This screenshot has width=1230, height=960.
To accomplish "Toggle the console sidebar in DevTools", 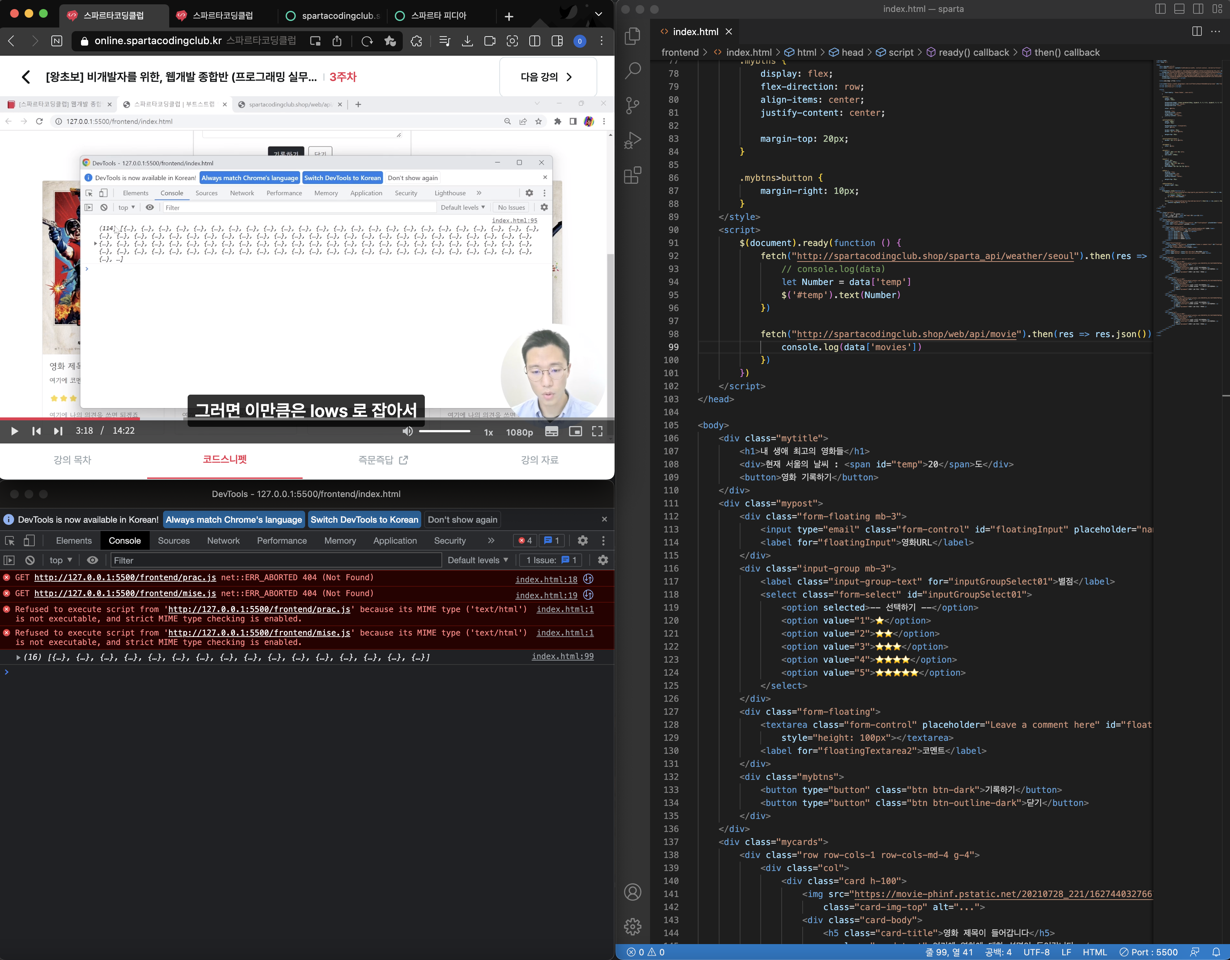I will [9, 561].
